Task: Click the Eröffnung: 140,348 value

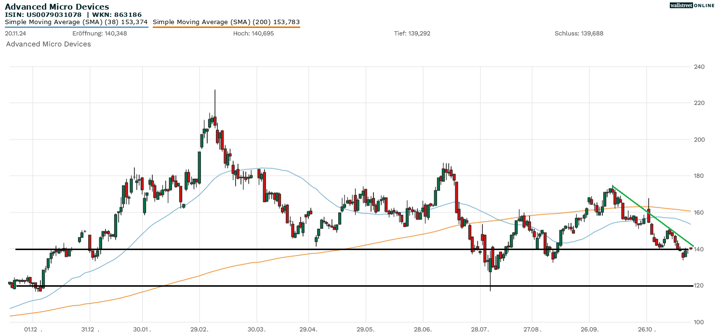Action: (100, 34)
